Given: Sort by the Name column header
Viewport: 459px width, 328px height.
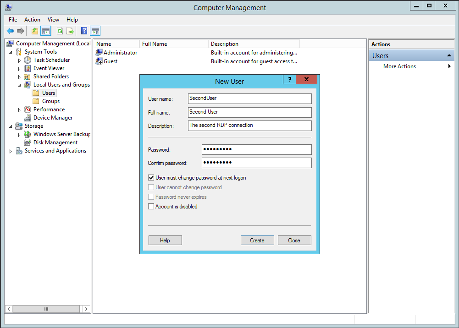Looking at the screenshot, I should 116,44.
